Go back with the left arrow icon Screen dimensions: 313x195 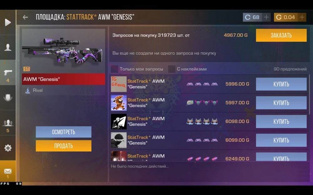coord(25,17)
